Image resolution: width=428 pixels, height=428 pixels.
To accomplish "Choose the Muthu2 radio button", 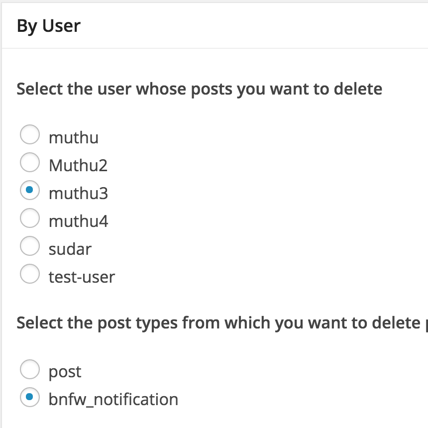I will click(x=29, y=162).
